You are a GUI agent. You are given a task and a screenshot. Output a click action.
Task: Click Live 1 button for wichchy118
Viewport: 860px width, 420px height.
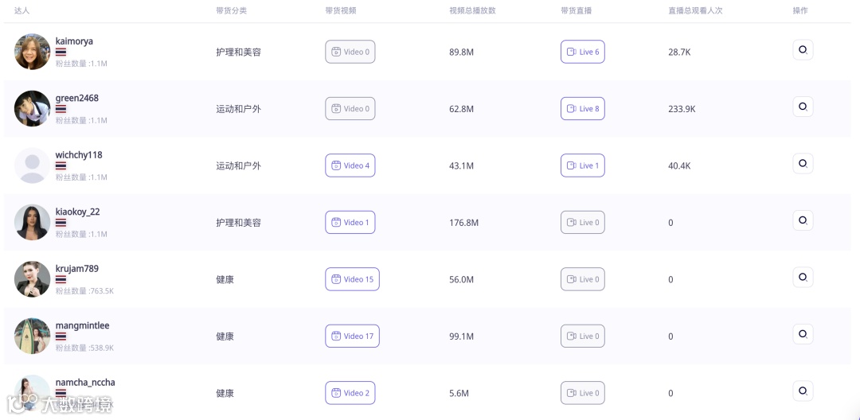tap(583, 165)
